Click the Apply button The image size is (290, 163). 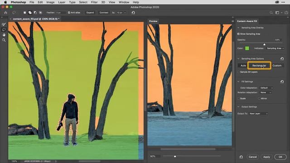(266, 157)
